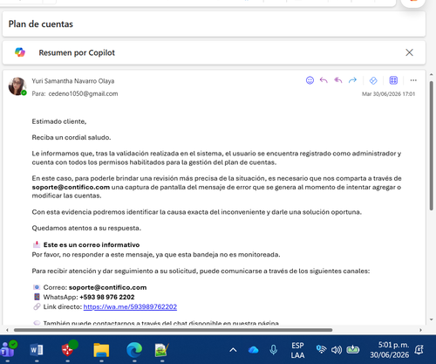Reply to the sender with the arrow icon
The height and width of the screenshot is (364, 436).
(324, 80)
